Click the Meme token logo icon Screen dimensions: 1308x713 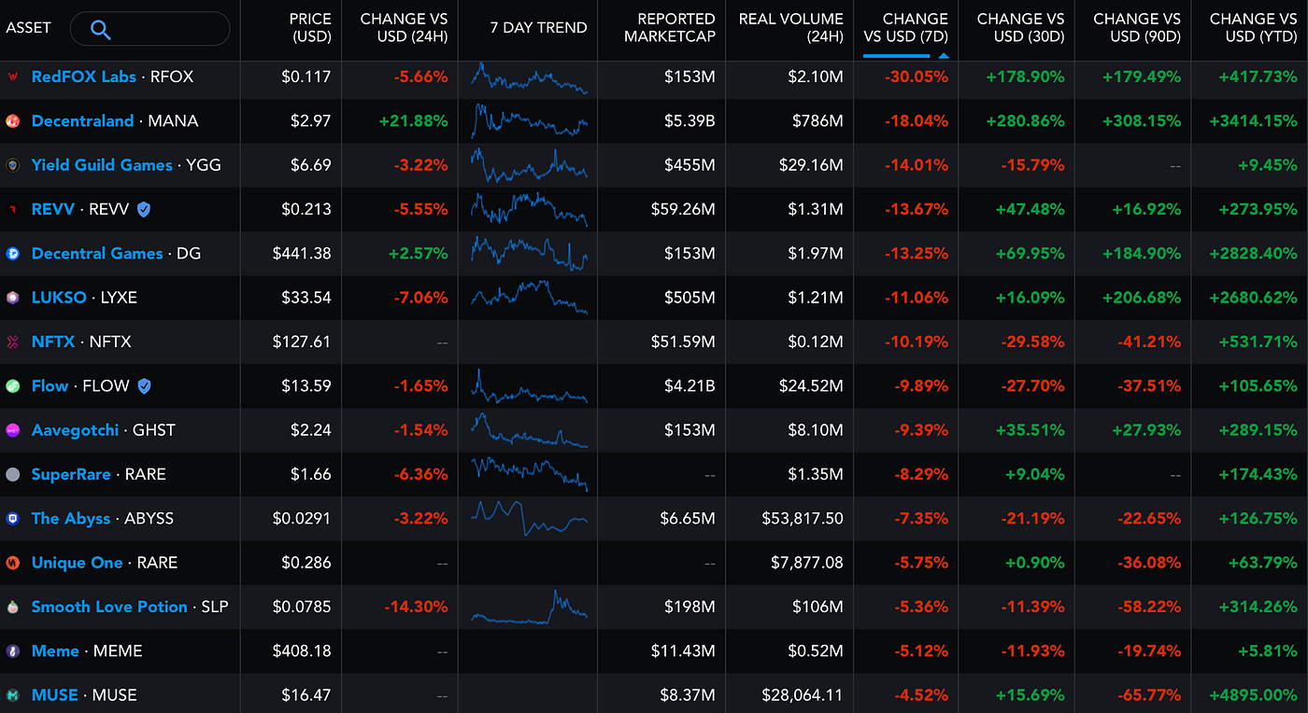tap(12, 650)
